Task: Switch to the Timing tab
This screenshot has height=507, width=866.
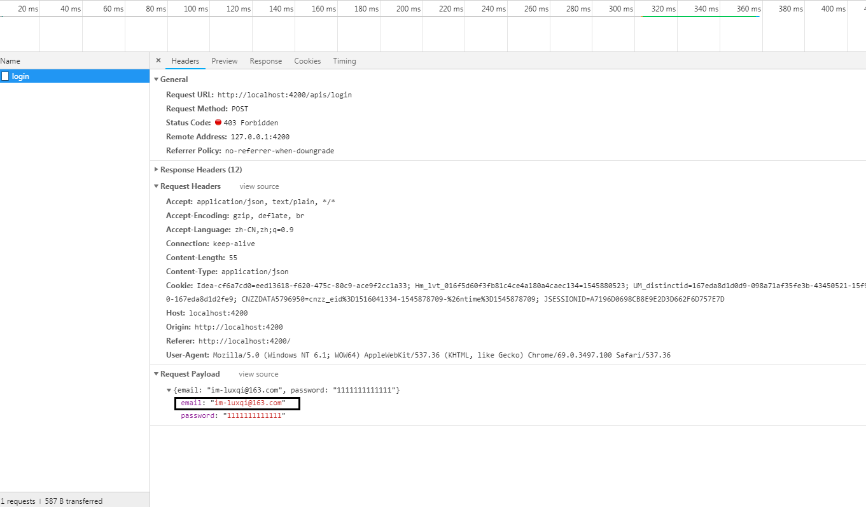Action: coord(344,60)
